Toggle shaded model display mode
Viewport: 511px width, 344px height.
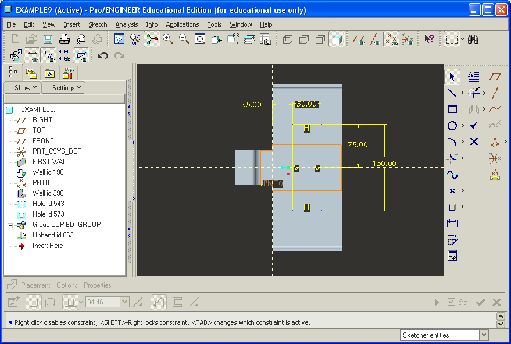(336, 39)
